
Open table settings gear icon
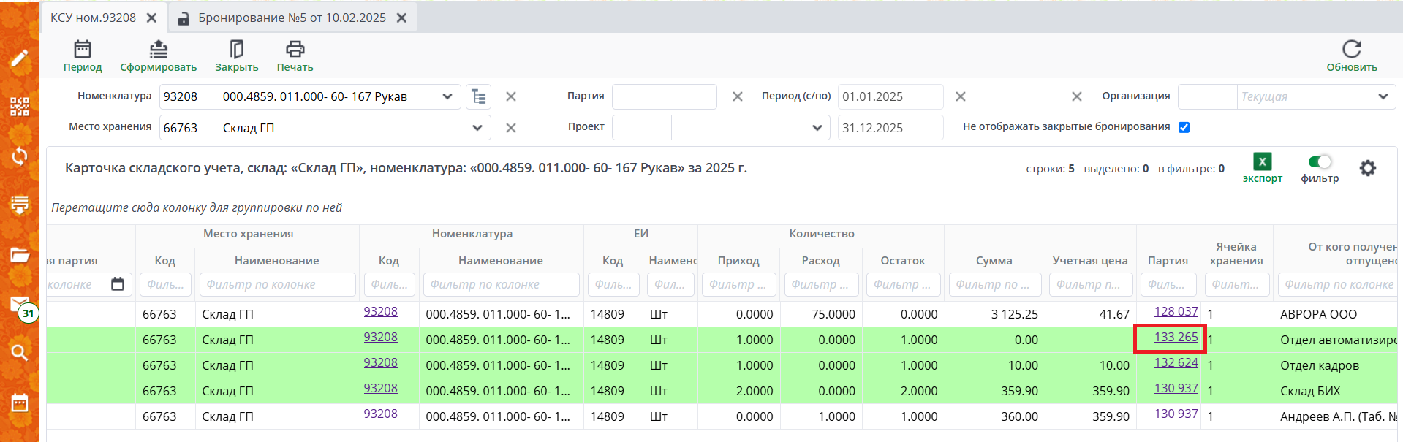point(1367,169)
